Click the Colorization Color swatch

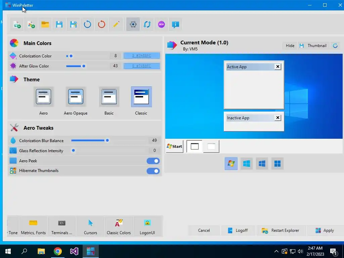[x=142, y=56]
